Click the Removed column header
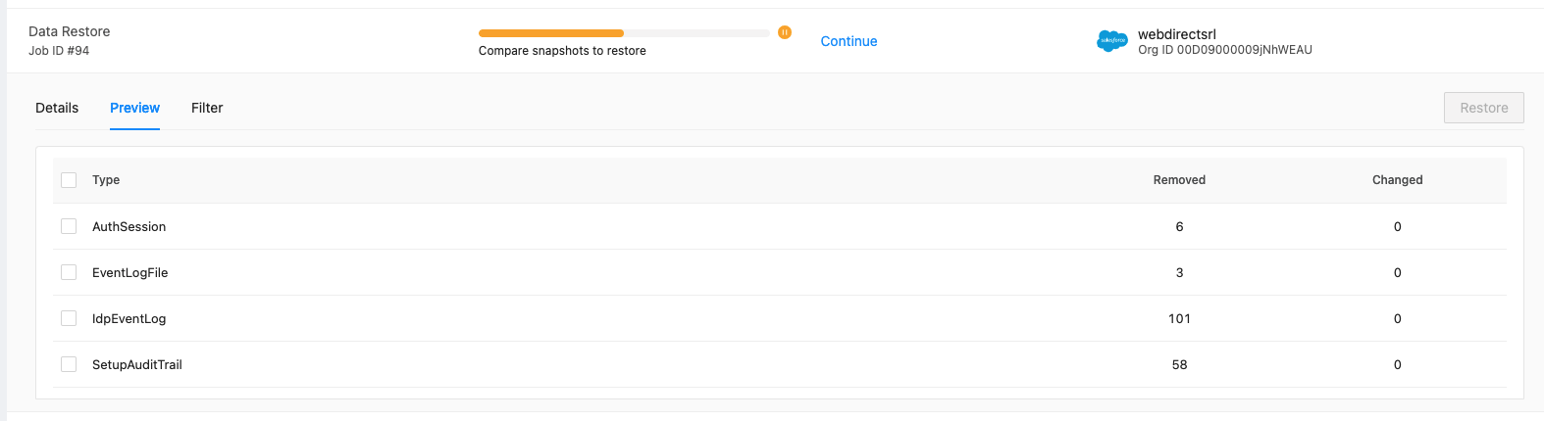Screen dimensions: 1544x421 tap(1179, 180)
